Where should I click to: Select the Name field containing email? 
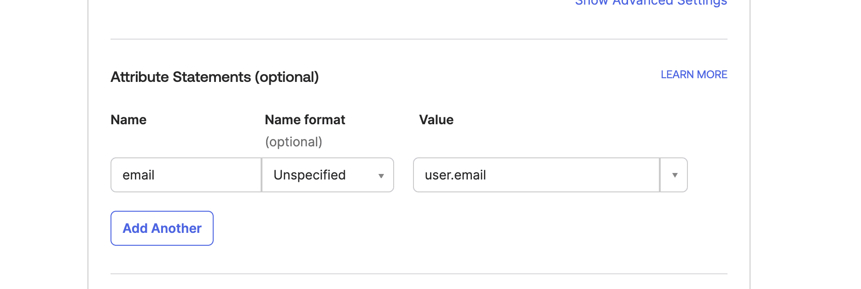(186, 175)
